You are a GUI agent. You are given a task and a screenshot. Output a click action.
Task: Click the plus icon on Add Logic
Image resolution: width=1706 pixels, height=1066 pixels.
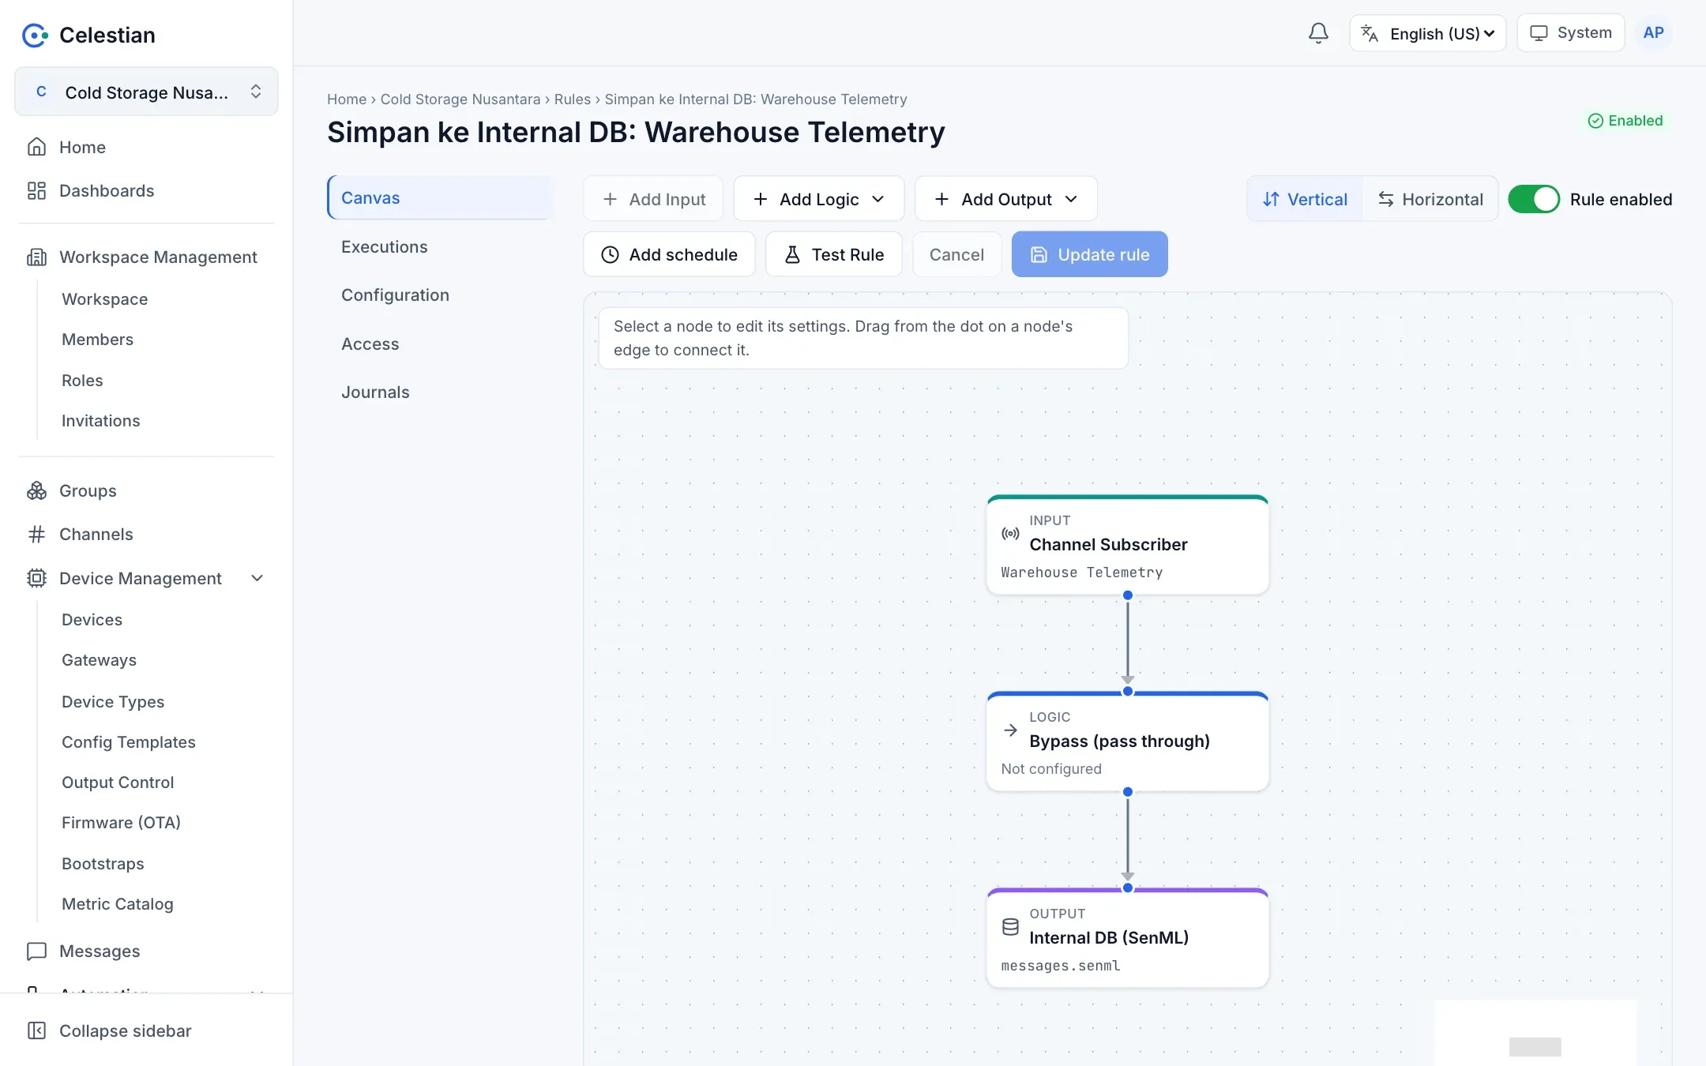[x=761, y=199]
